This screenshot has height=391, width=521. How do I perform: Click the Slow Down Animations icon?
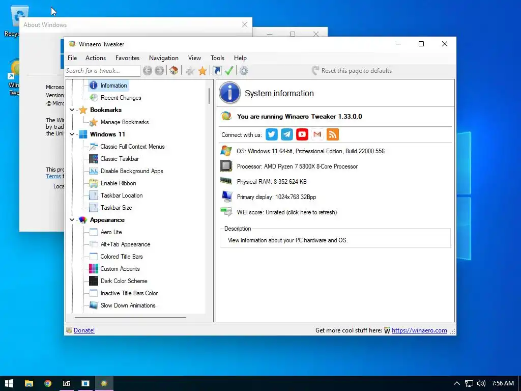click(x=94, y=305)
